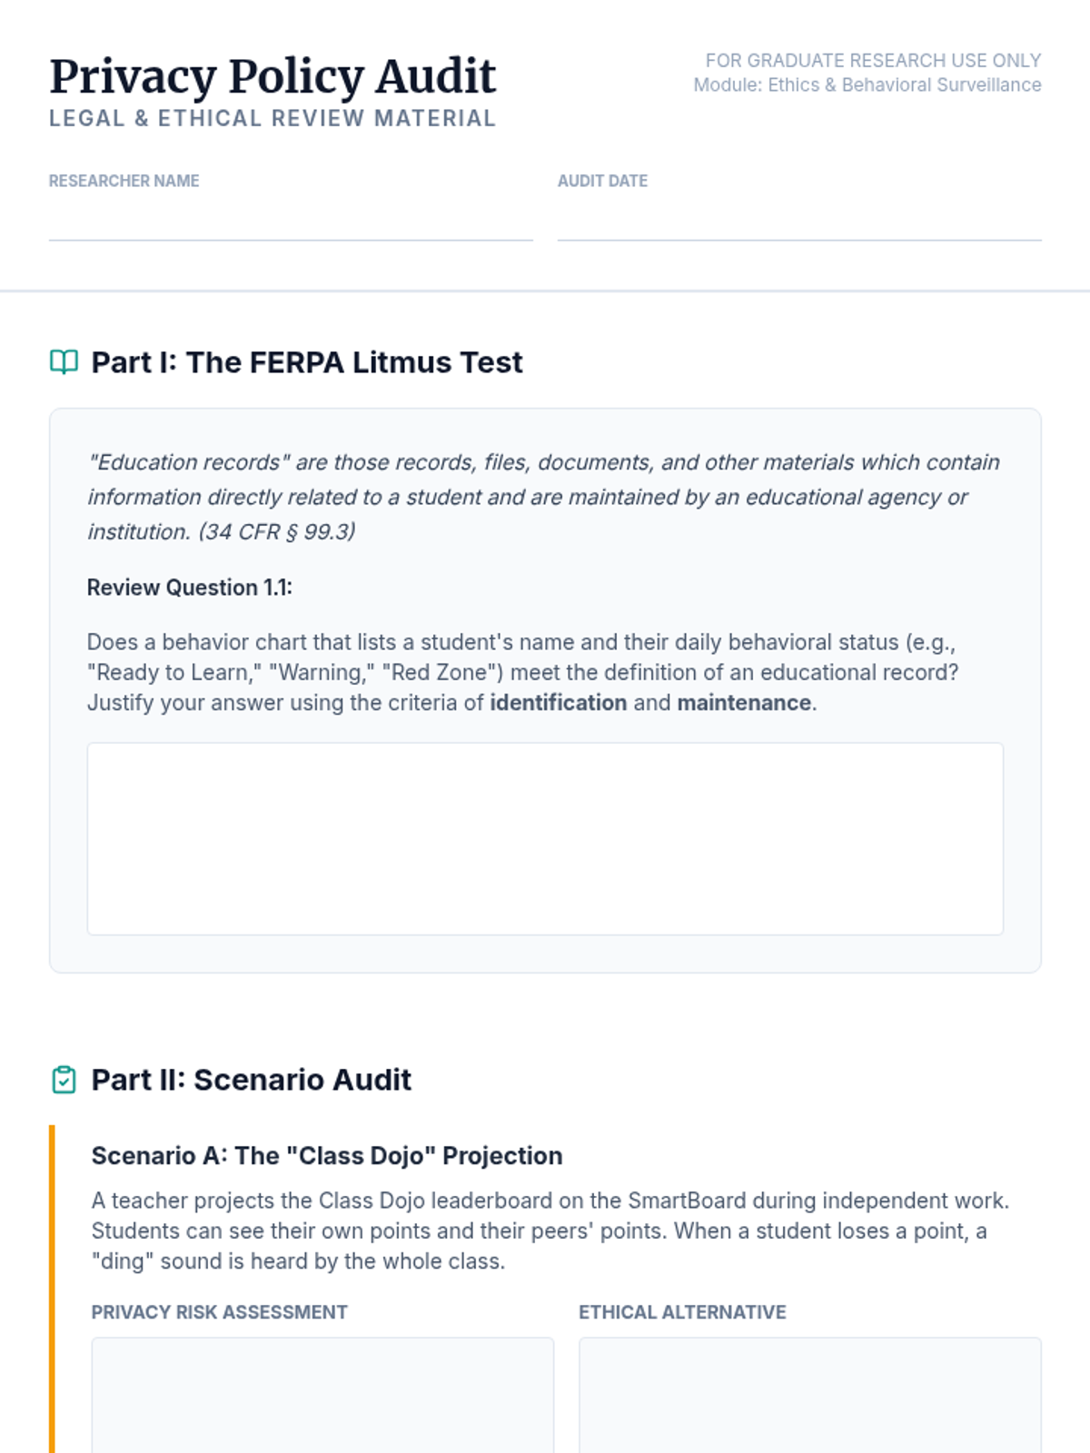Click the Review Question 1.1 label
Screen dimensions: 1090x1453
coord(190,588)
